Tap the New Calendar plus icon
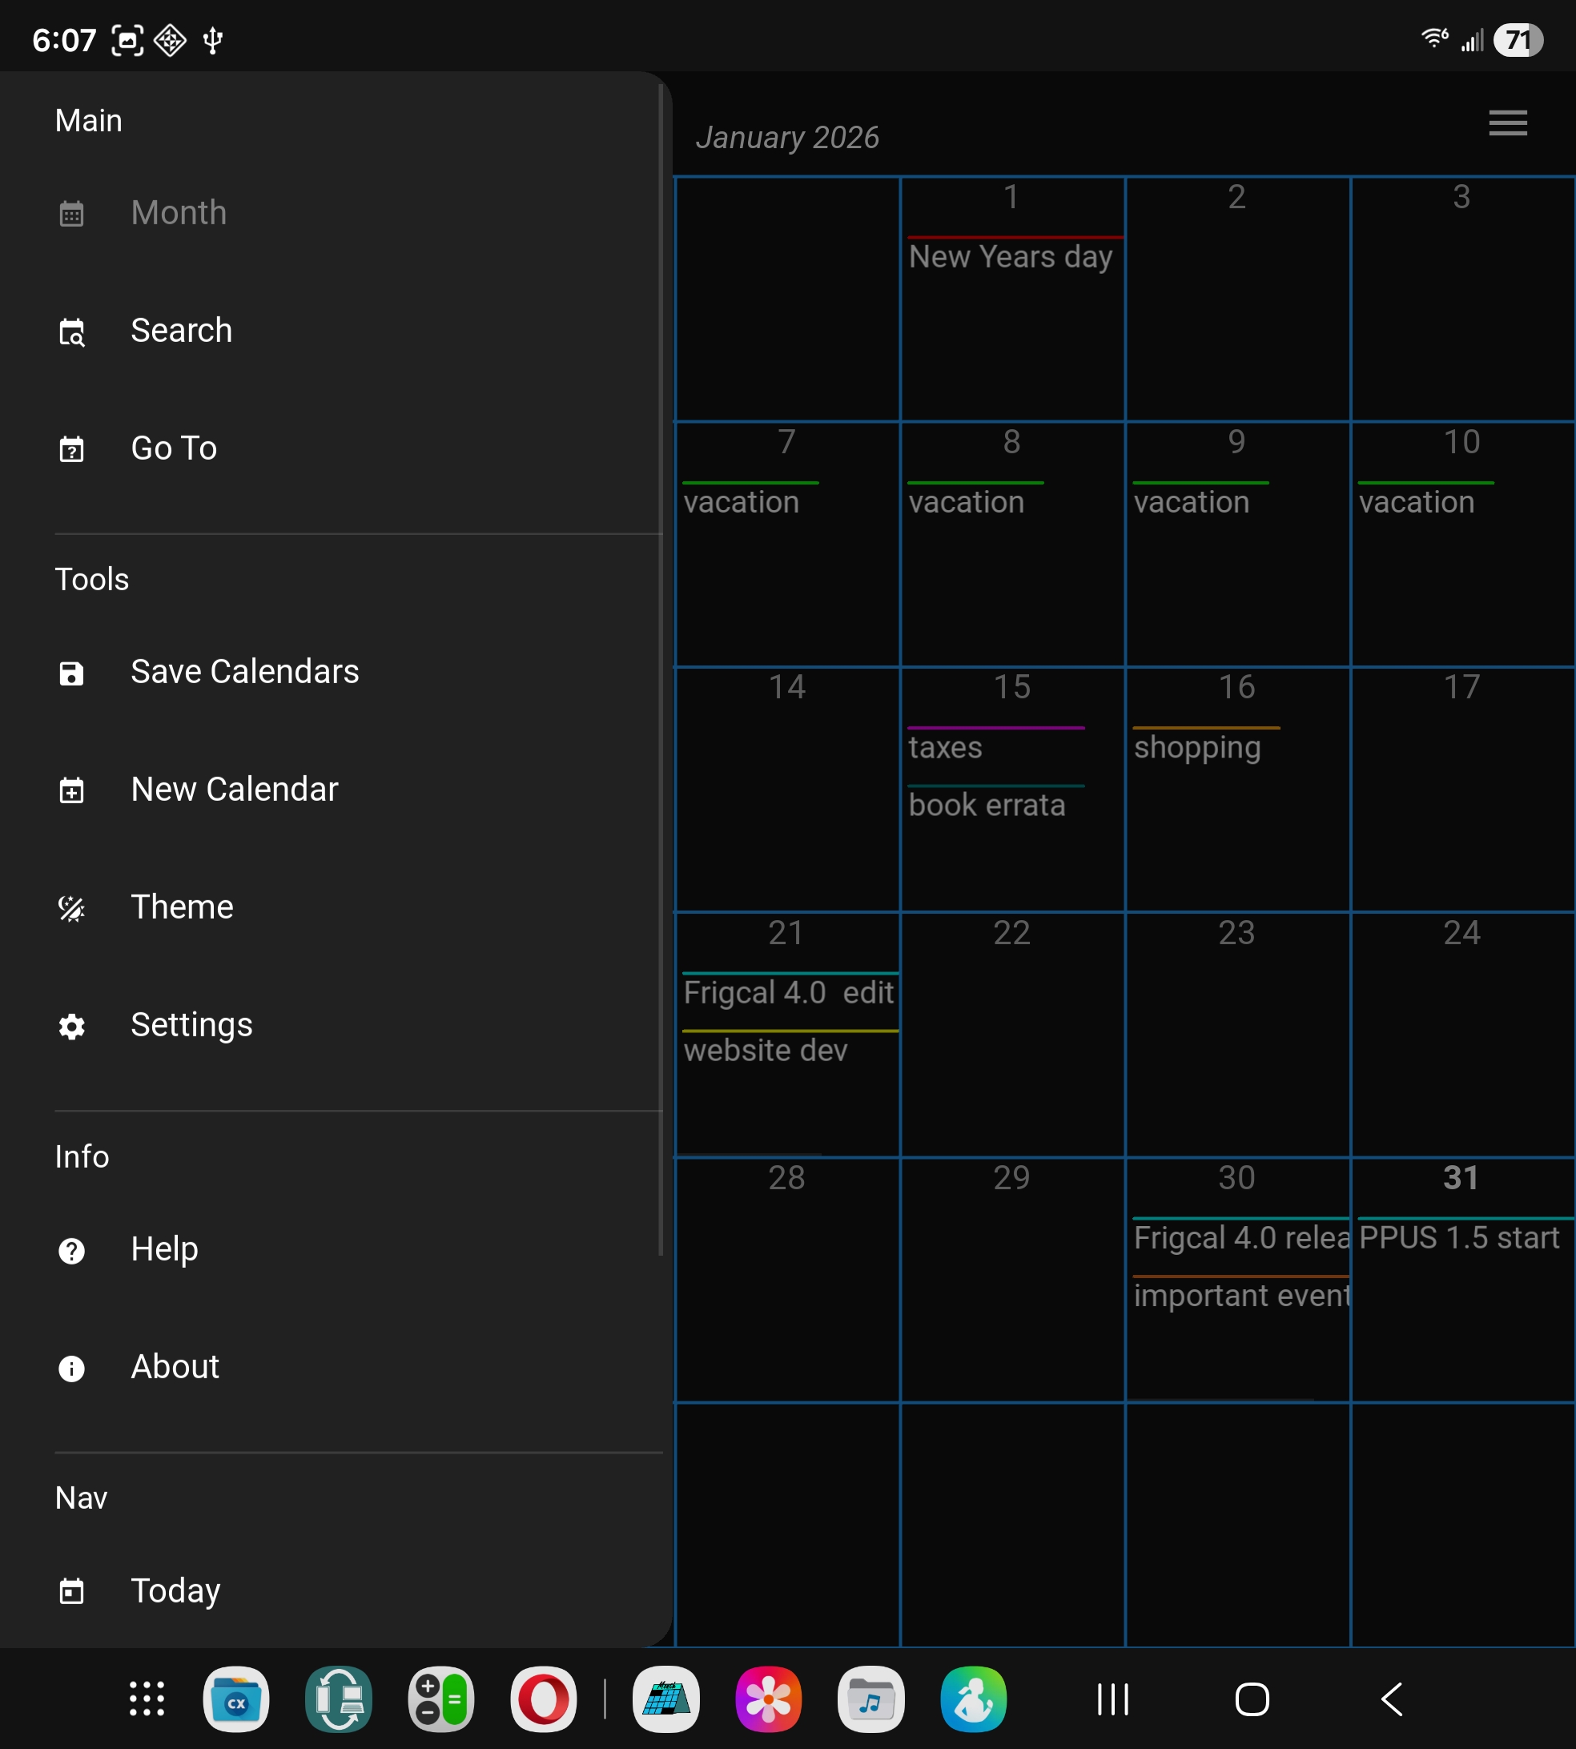 [72, 790]
